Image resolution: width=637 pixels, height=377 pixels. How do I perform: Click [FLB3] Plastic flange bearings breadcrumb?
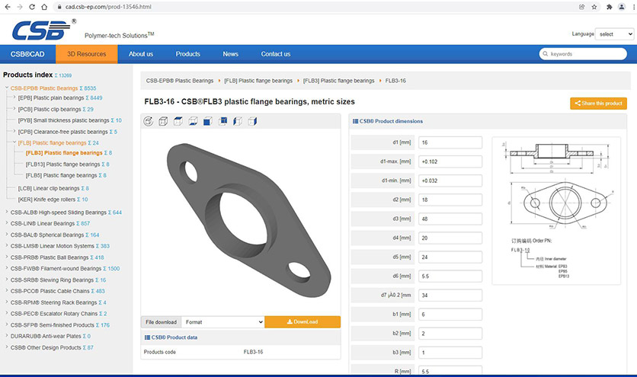click(x=339, y=81)
